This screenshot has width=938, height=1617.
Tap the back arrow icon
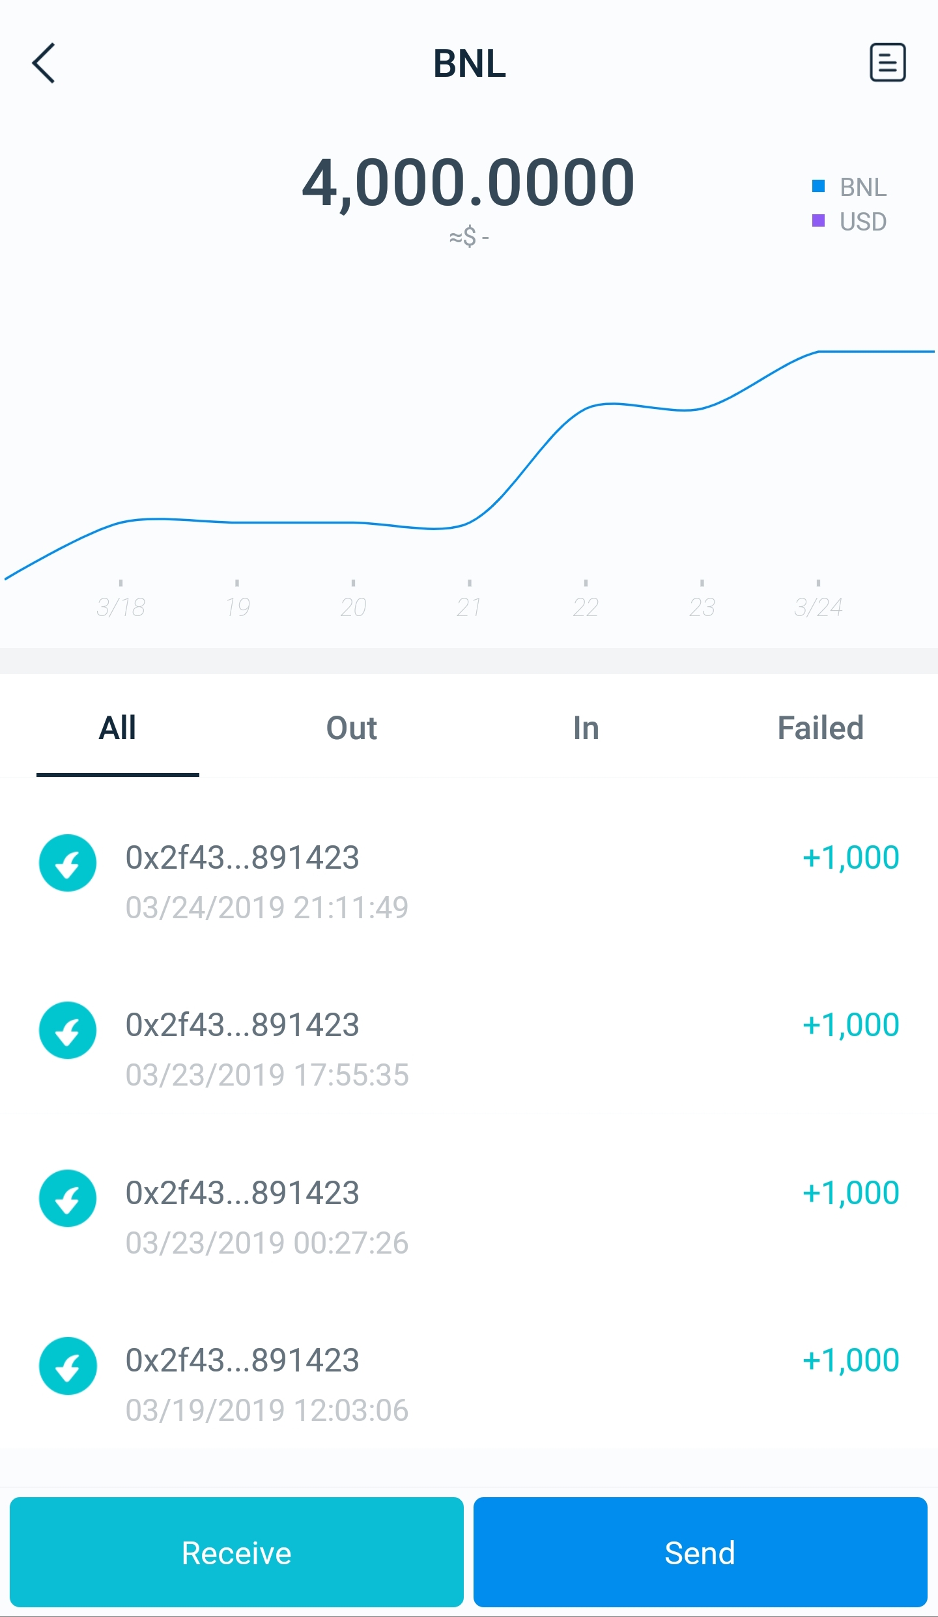tap(44, 63)
